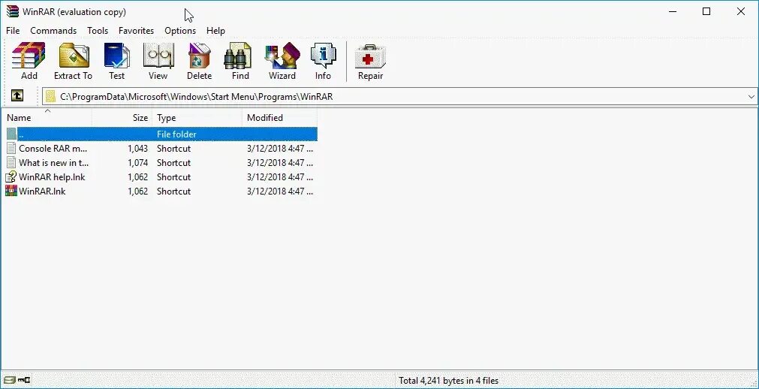This screenshot has width=759, height=389.
Task: Click the 'File folder' type cell
Action: click(176, 134)
